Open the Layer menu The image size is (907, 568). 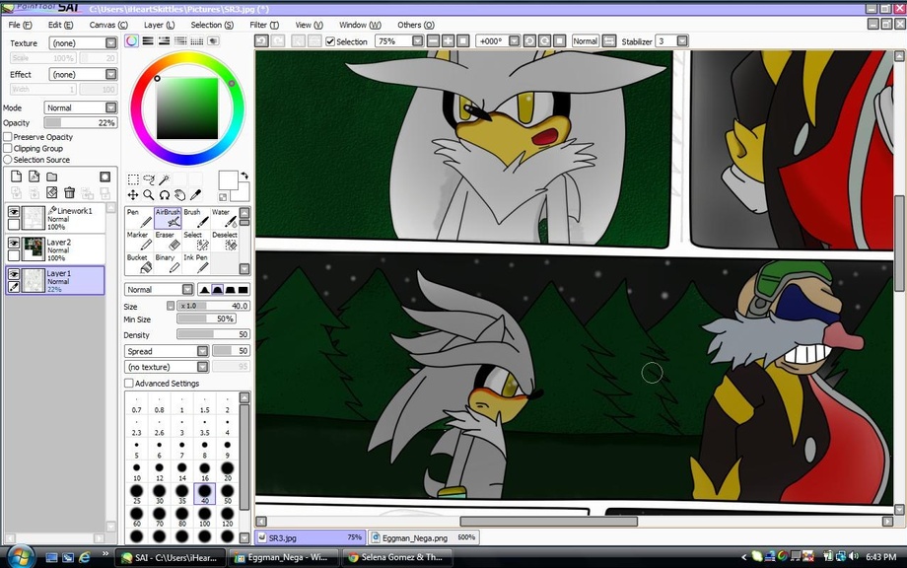tap(159, 25)
